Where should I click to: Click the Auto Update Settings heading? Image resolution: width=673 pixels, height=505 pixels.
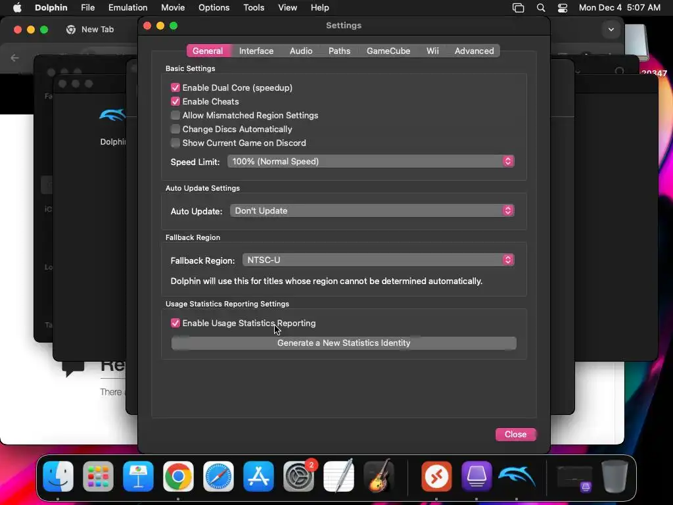[202, 189]
